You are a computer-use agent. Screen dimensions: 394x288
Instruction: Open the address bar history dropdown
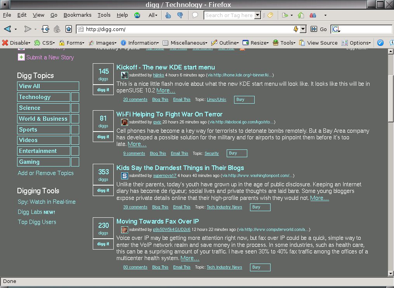tap(303, 29)
